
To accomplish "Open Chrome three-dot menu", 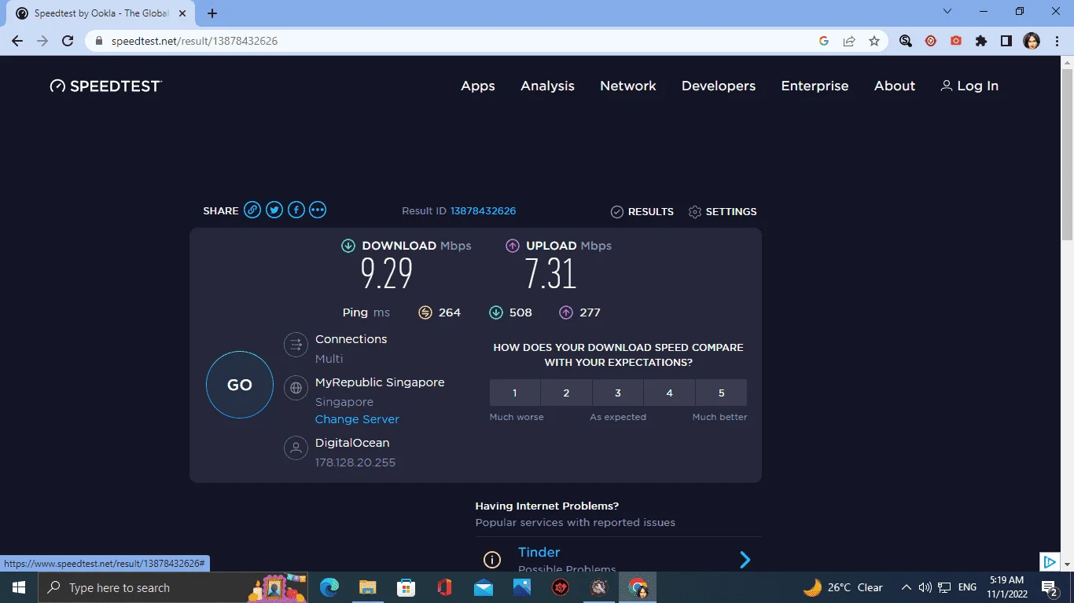I will [1057, 41].
